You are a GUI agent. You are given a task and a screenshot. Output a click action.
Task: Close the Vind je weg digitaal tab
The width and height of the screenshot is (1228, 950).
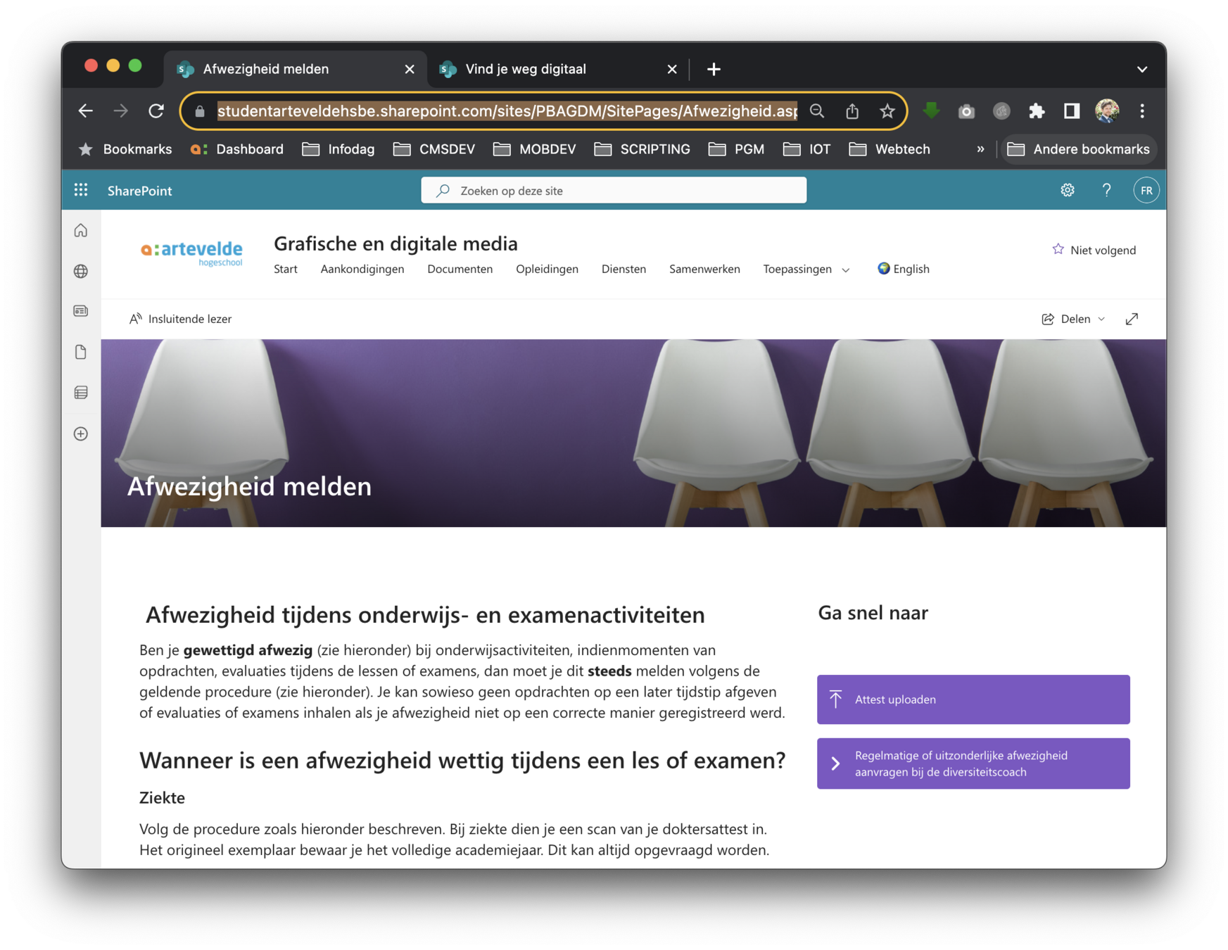click(x=672, y=69)
